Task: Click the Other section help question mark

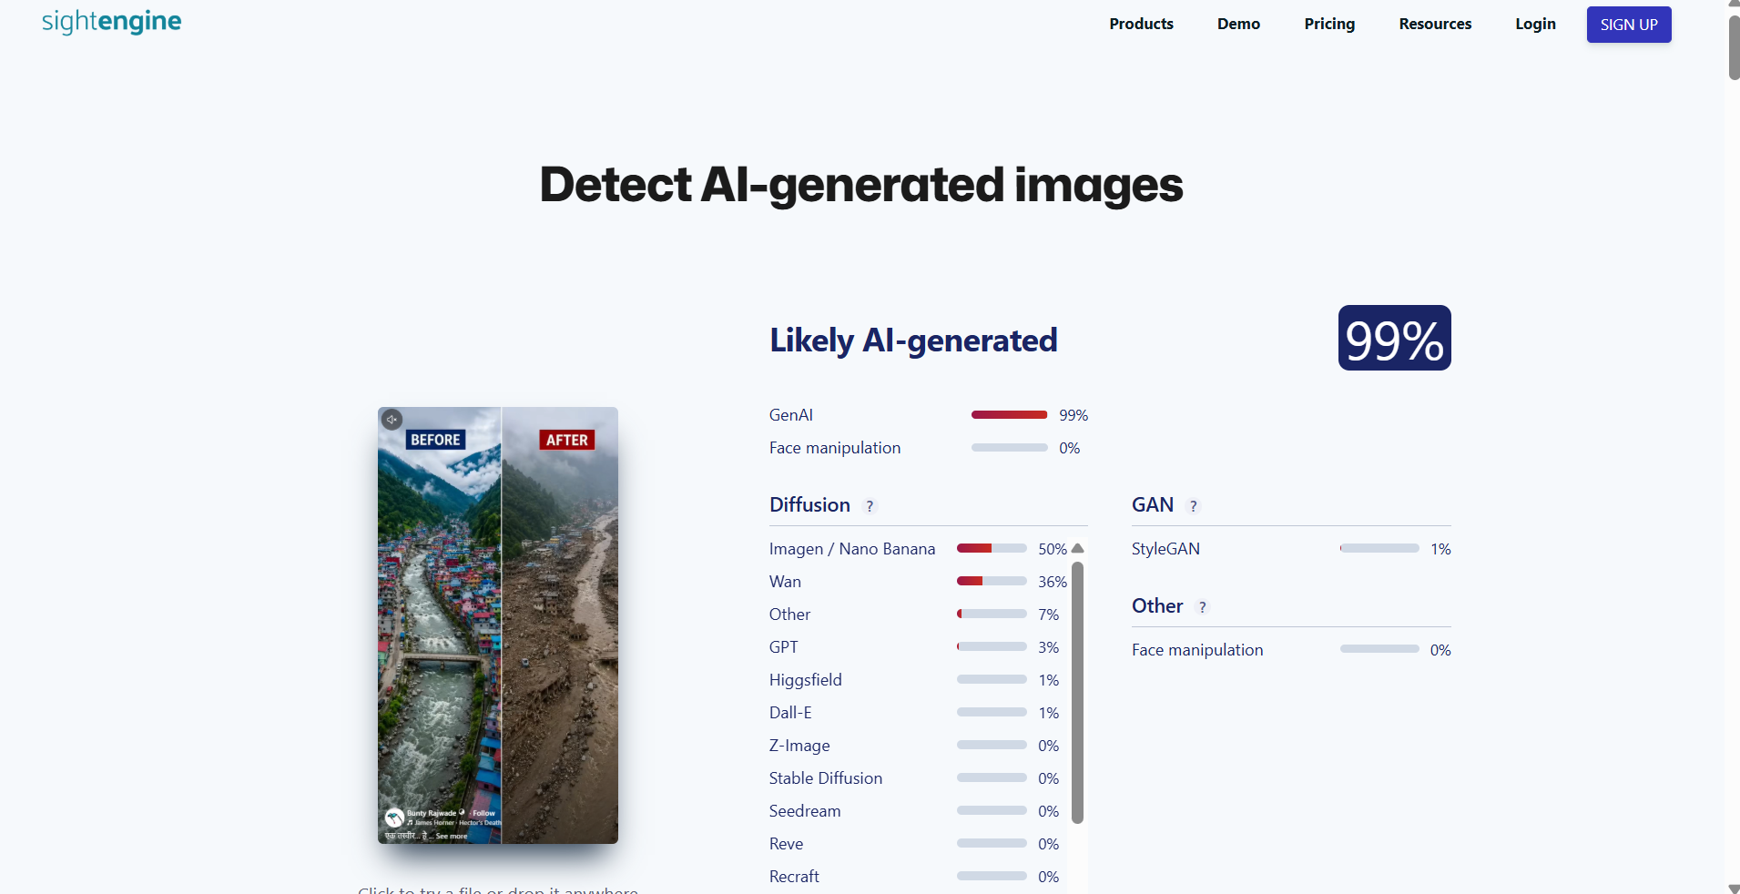Action: (1202, 607)
